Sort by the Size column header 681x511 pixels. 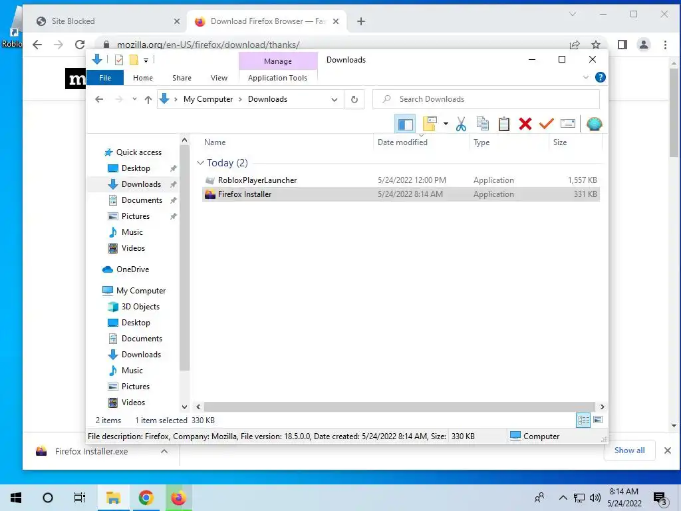click(x=560, y=142)
